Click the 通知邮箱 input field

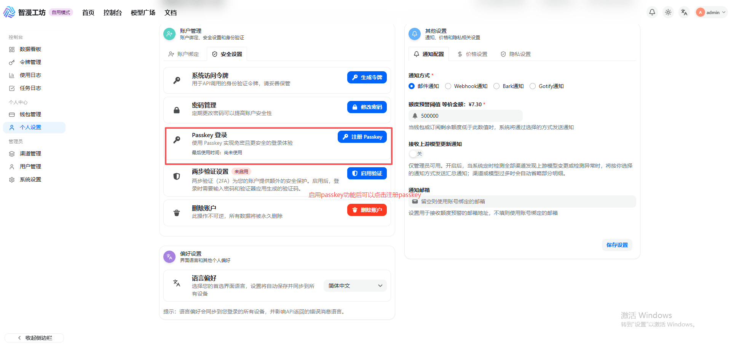[x=522, y=201]
